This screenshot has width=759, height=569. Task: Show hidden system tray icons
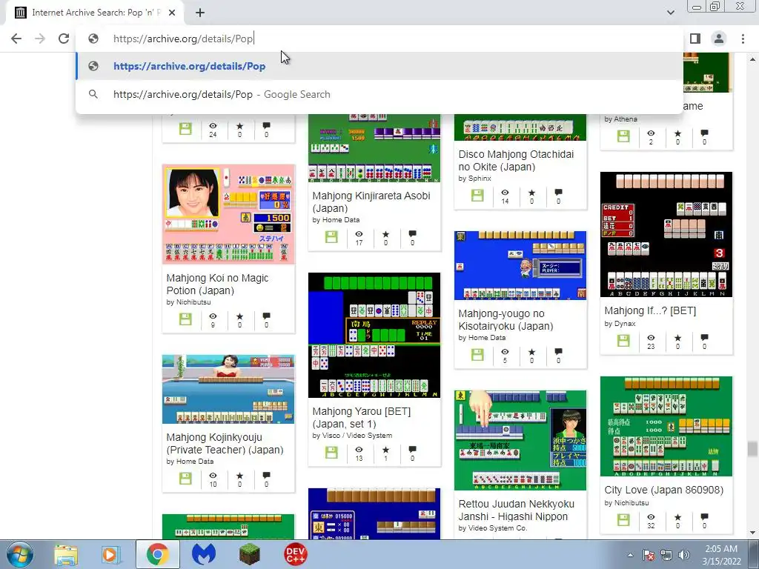[x=630, y=555]
